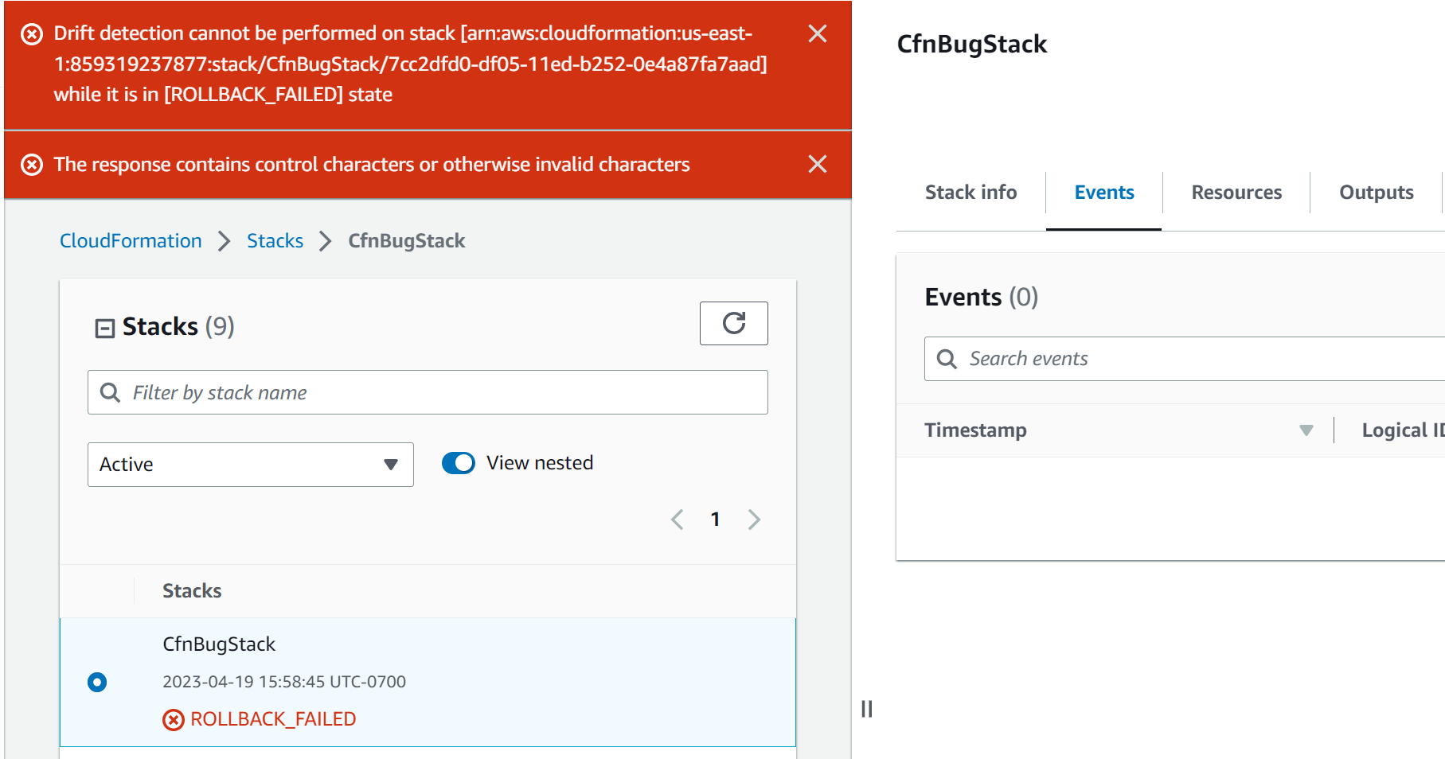Navigate to the CloudFormation breadcrumb link

point(130,240)
